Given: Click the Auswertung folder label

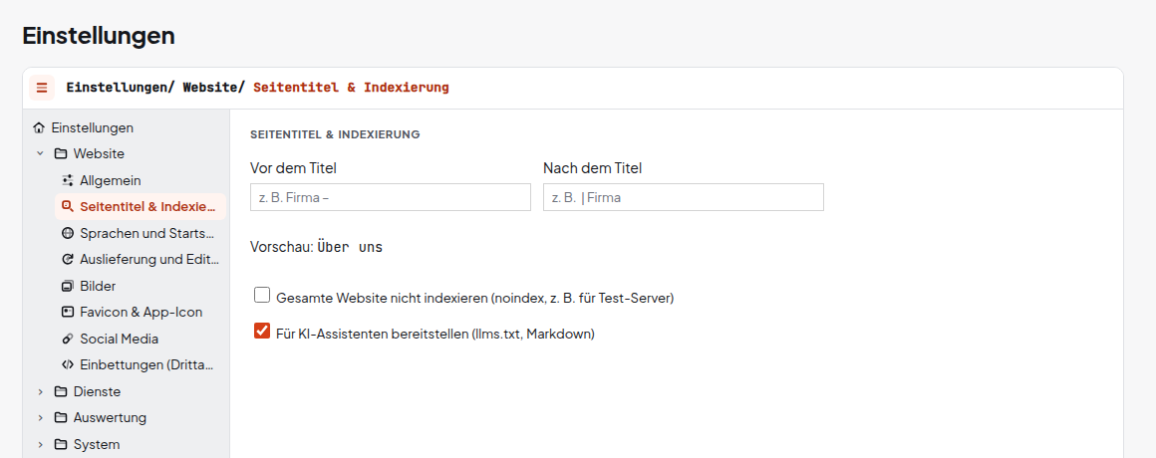Looking at the screenshot, I should point(110,417).
